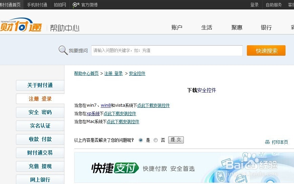Open 官方微博 link text
This screenshot has width=294, height=184.
(90, 5)
